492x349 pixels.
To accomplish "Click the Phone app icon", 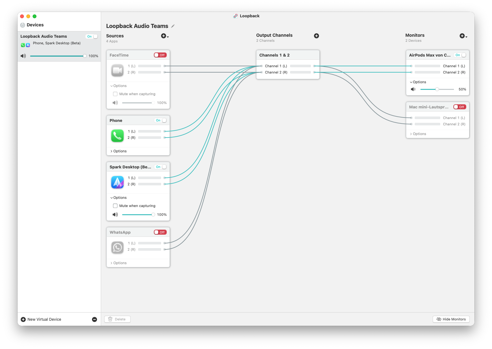I will point(117,136).
